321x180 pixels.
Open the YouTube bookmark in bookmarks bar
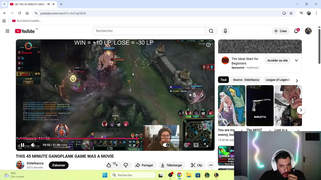pos(27,21)
